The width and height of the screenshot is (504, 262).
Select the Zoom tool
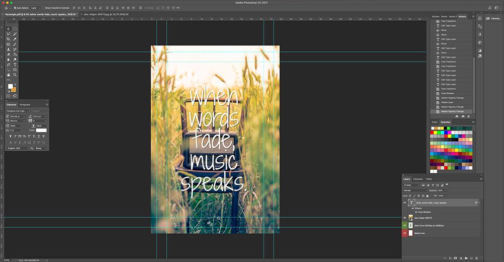coord(15,75)
